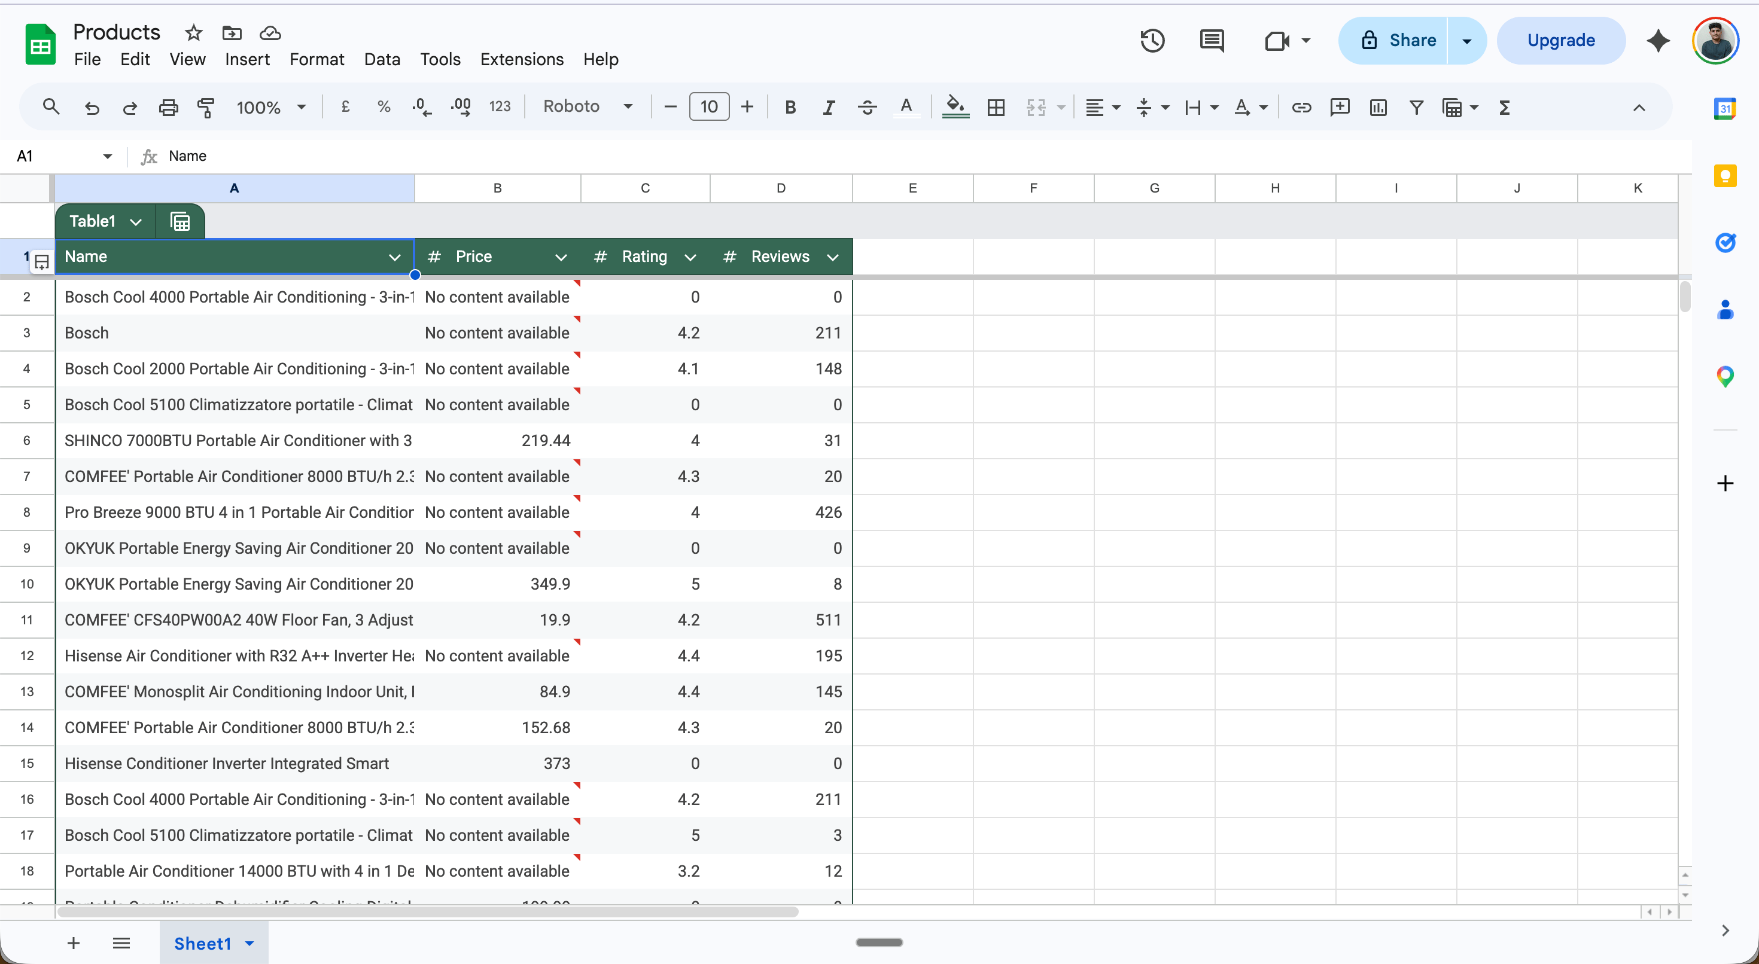Apply percent format icon

click(384, 107)
